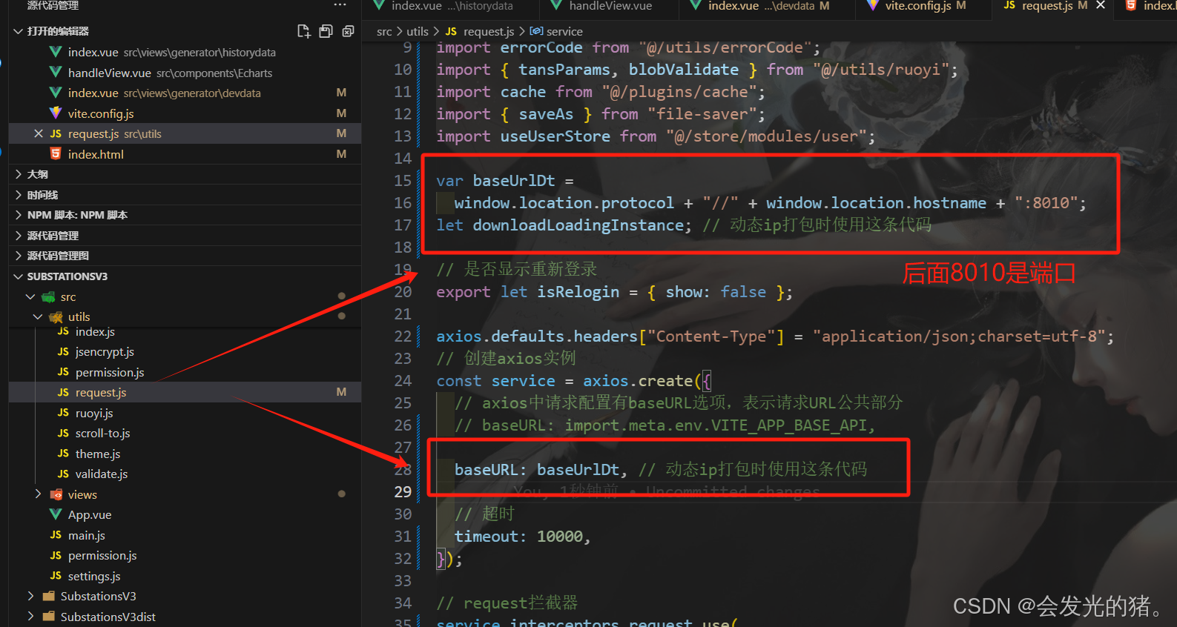
Task: Close request.js from the open editors list
Action: (39, 133)
